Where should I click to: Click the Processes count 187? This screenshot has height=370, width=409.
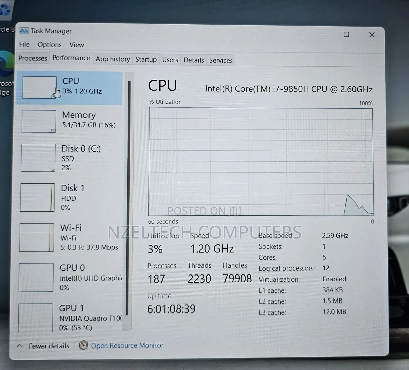click(156, 279)
